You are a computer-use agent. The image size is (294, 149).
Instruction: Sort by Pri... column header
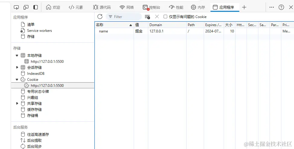tap(288, 25)
